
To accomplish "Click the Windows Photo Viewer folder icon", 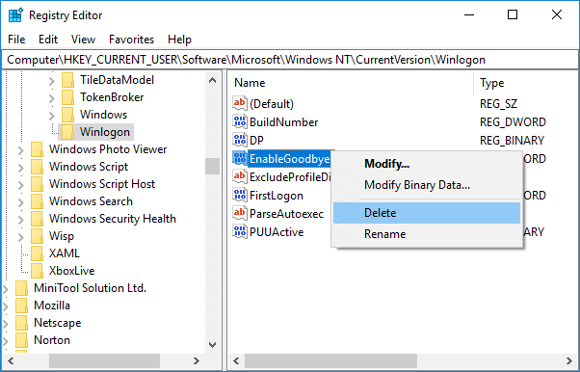I will [37, 149].
